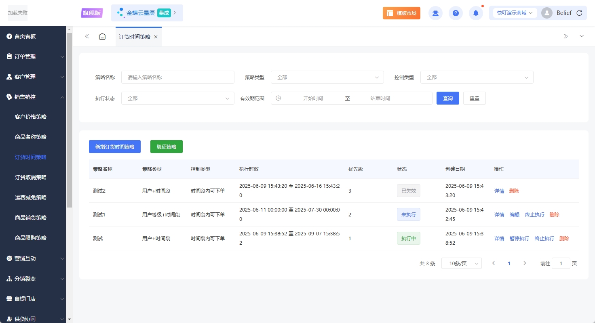Viewport: 595px width, 323px height.
Task: Click the 营销互动 sidebar icon
Action: pos(9,258)
